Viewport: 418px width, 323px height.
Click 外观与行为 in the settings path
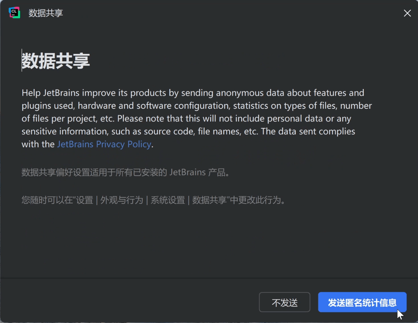pyautogui.click(x=122, y=200)
